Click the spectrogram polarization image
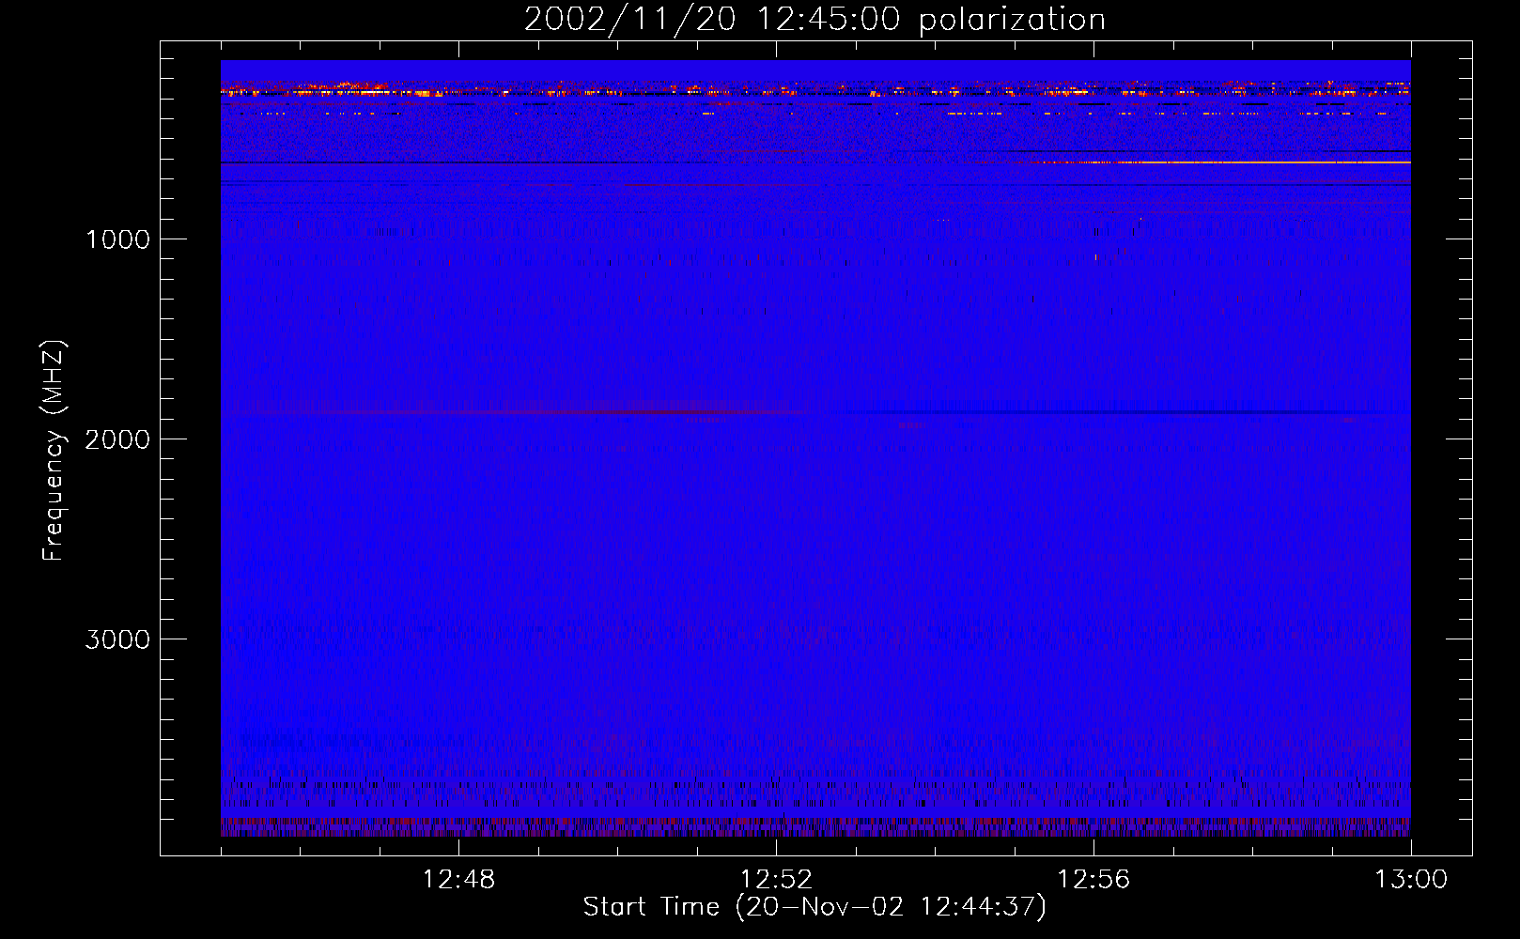Screen dimensions: 1520x939 (815, 448)
